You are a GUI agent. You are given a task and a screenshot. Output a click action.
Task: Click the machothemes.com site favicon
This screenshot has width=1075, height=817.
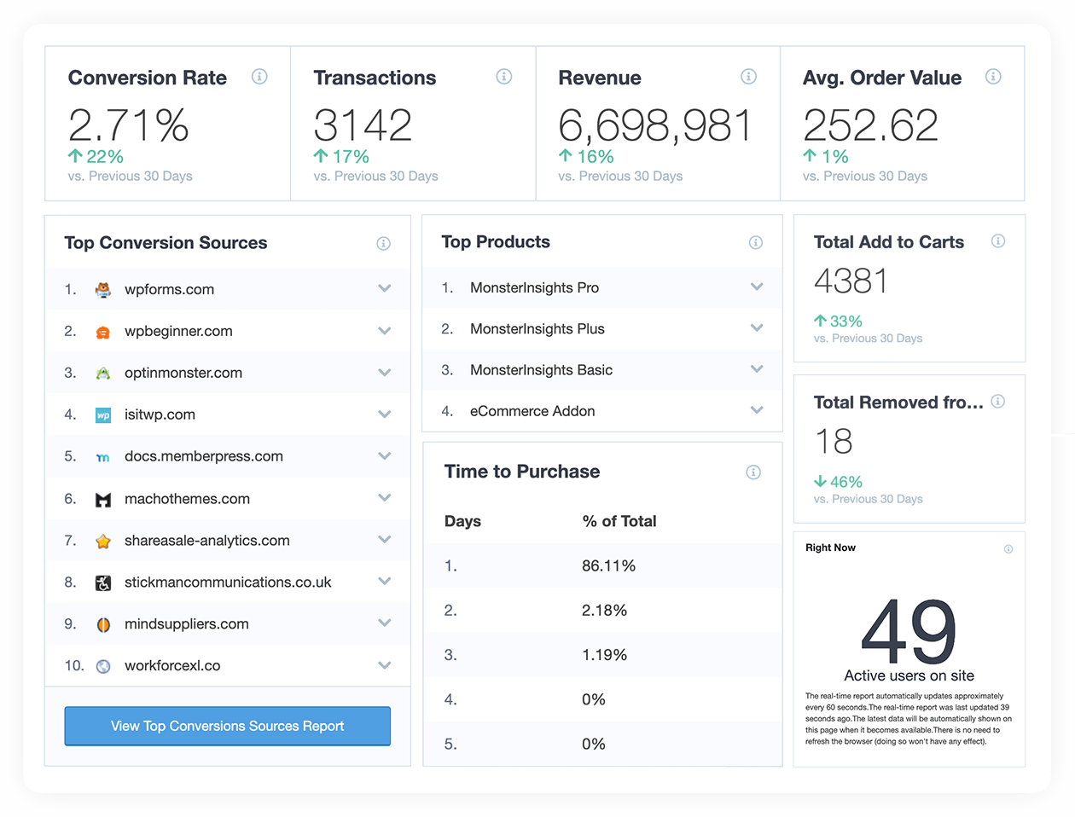tap(103, 498)
